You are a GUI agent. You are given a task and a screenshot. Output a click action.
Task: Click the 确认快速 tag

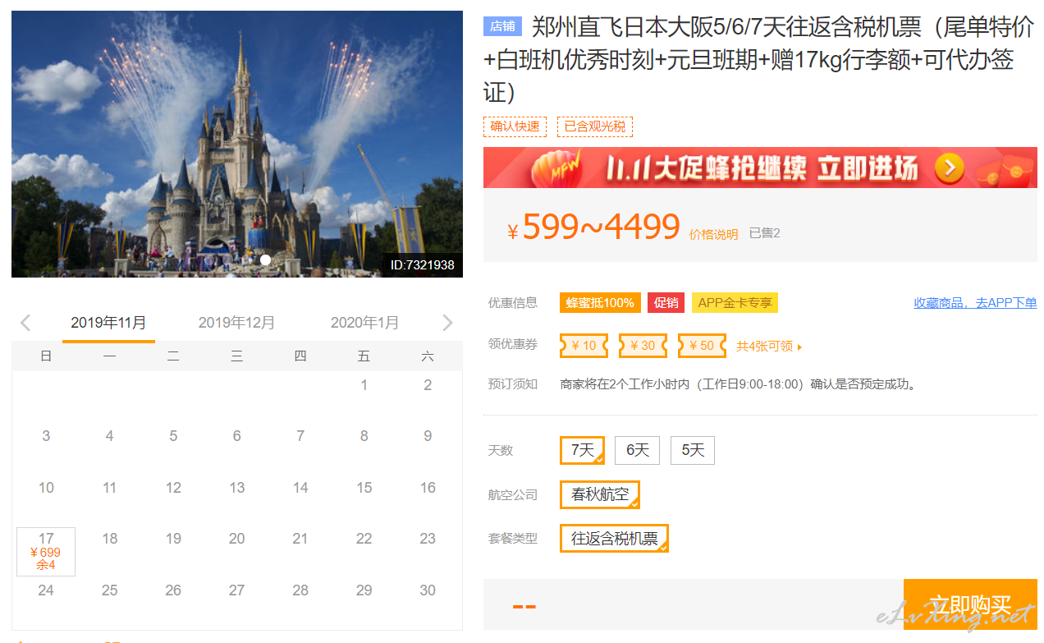tap(515, 126)
